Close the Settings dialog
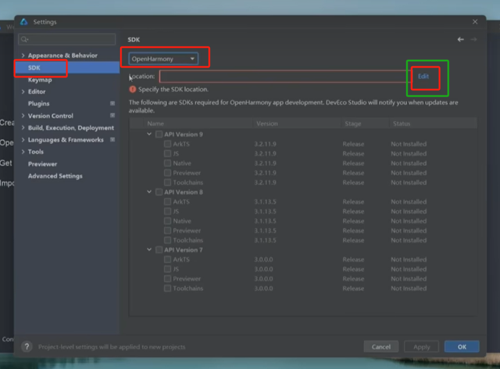This screenshot has width=500, height=369. (x=475, y=22)
